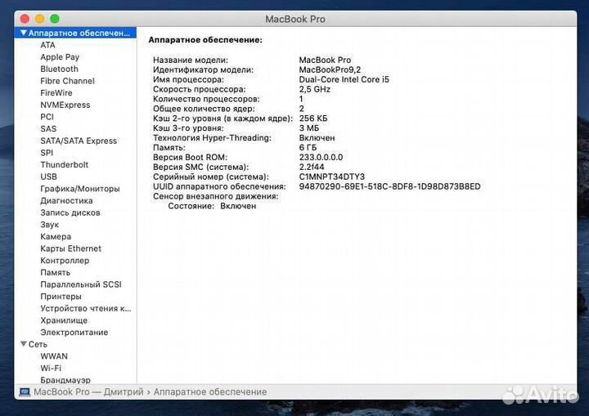Open the SATA/SATA Express entry

[x=79, y=141]
